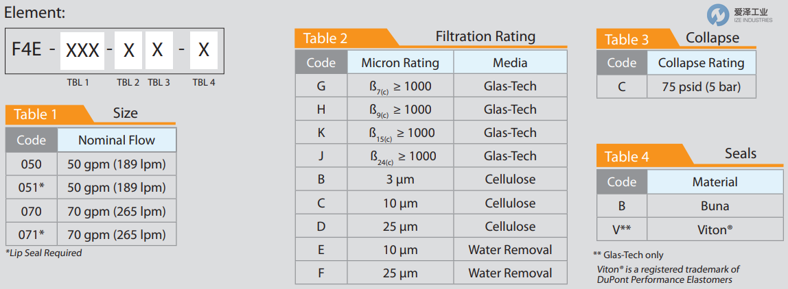Click the 75 psid (5 bar) cell
The height and width of the screenshot is (289, 788).
pyautogui.click(x=701, y=87)
